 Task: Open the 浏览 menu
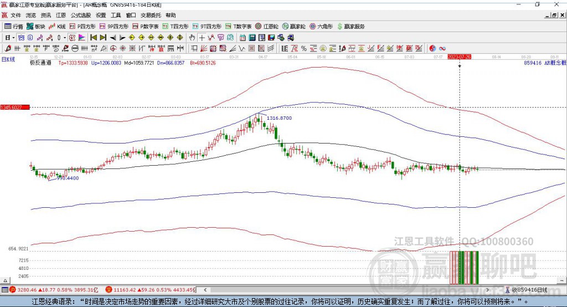click(x=31, y=15)
